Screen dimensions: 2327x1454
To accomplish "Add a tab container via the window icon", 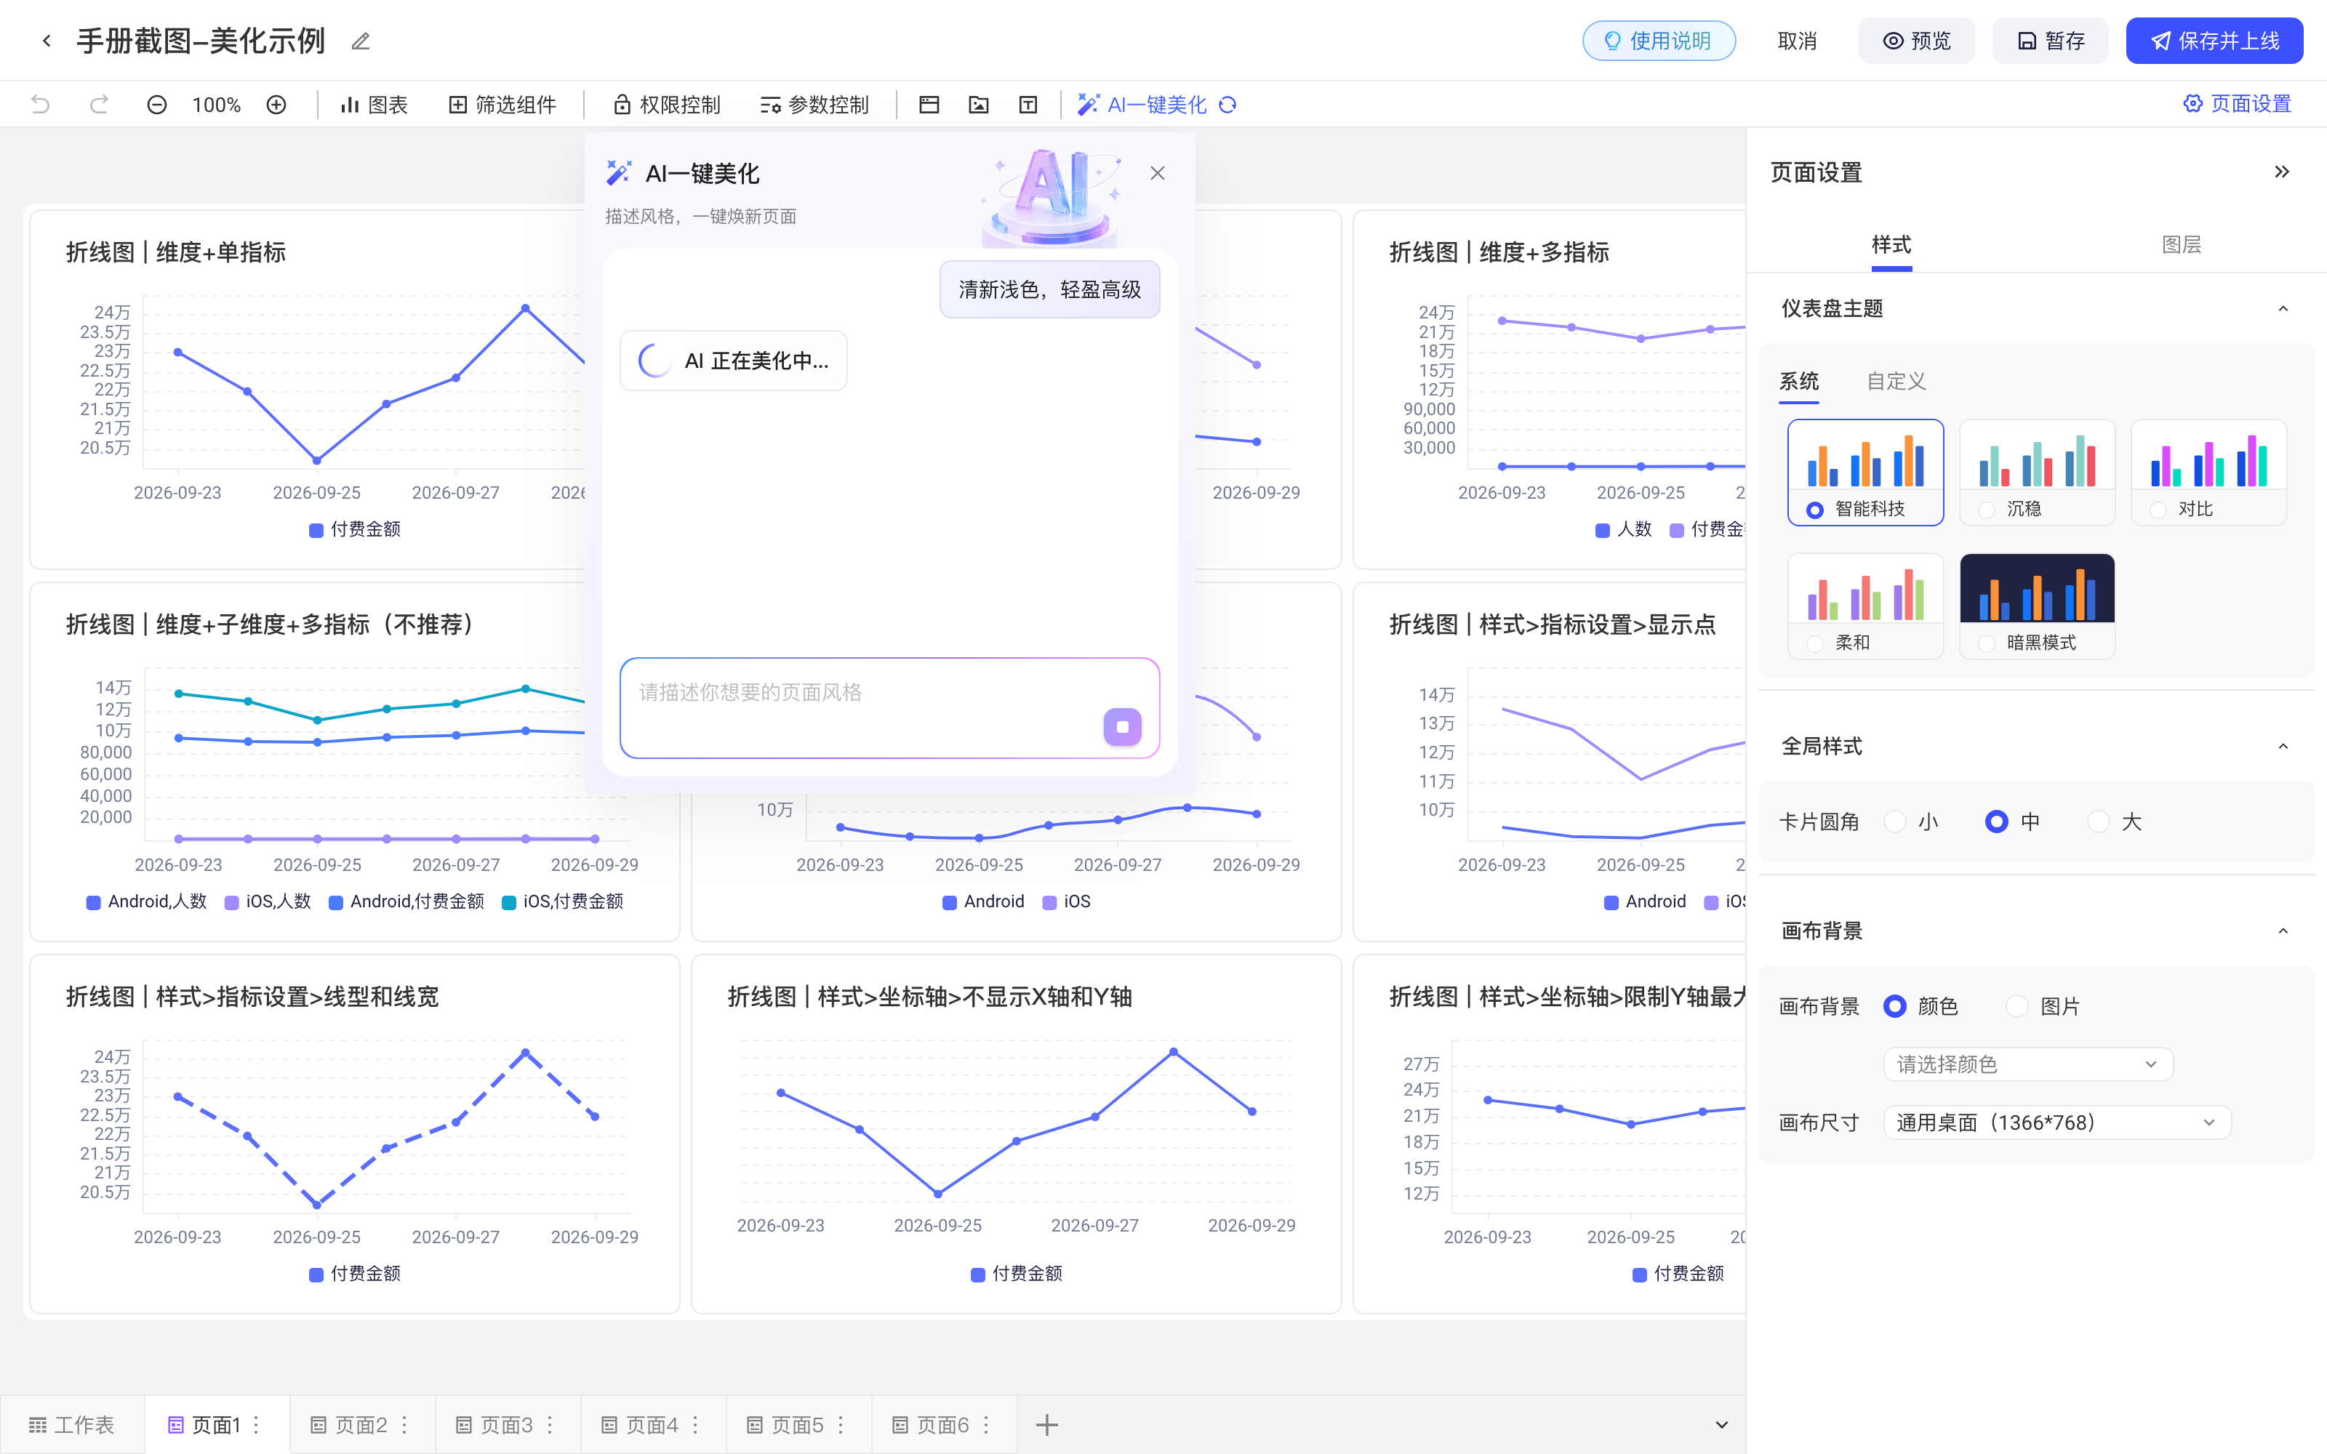I will click(929, 104).
